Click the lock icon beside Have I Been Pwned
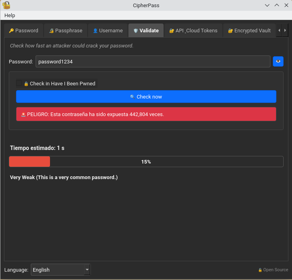The width and height of the screenshot is (292, 280). (26, 84)
